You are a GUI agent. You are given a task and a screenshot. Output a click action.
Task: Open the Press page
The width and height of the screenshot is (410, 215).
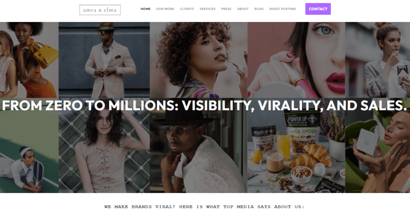(226, 9)
